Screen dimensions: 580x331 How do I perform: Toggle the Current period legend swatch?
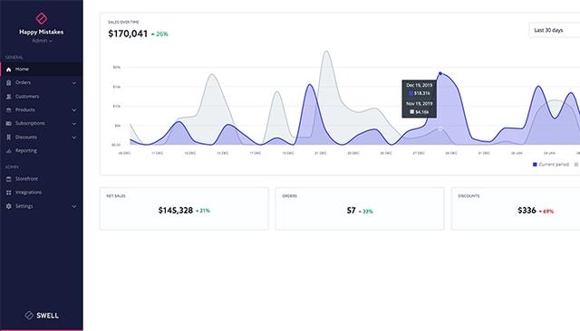point(535,165)
